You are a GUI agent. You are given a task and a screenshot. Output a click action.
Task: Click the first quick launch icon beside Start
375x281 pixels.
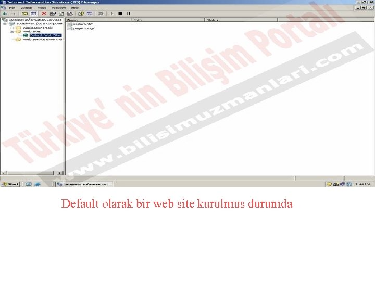tap(29, 184)
